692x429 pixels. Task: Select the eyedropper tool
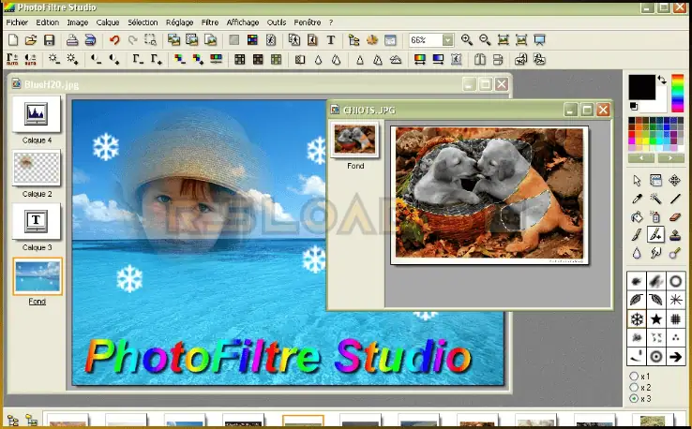point(637,199)
